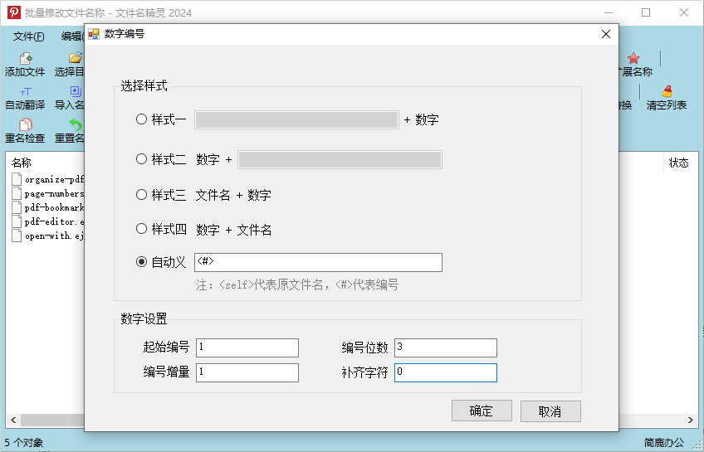
Task: Focus the 补齐字符 input field
Action: pyautogui.click(x=446, y=372)
